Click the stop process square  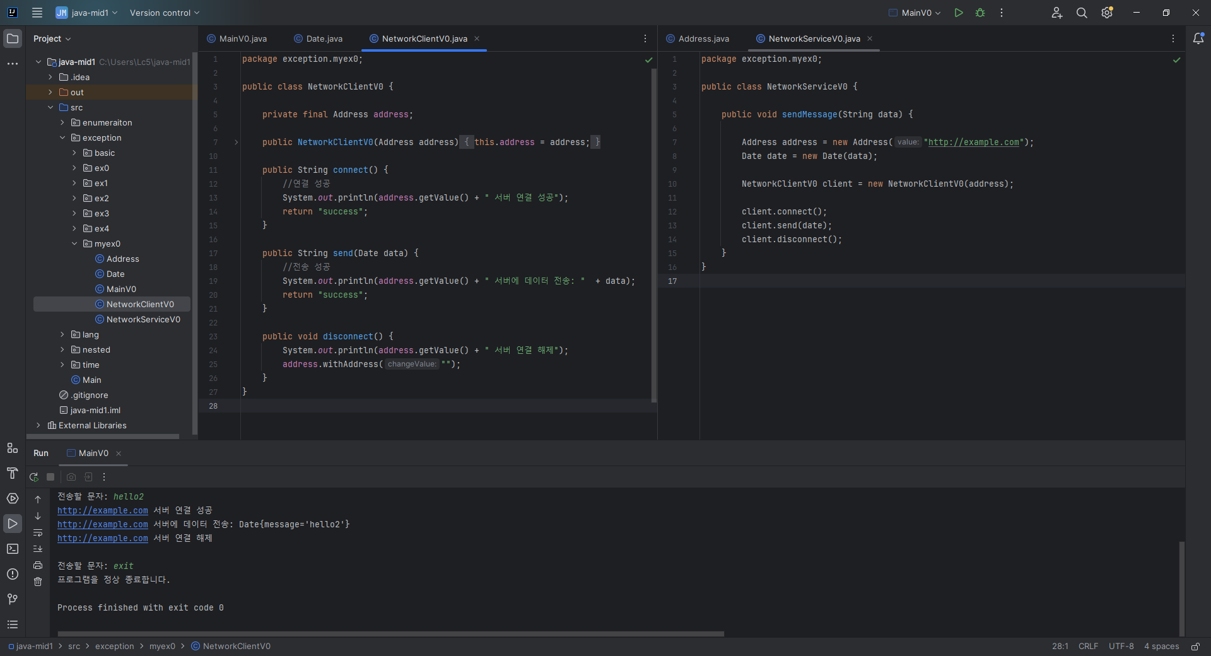50,477
